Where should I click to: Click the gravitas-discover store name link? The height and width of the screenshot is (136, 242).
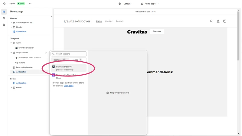tap(77, 21)
